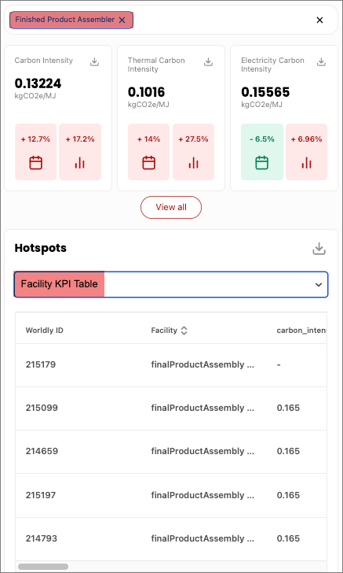Clear all filters with the X icon

pos(319,20)
